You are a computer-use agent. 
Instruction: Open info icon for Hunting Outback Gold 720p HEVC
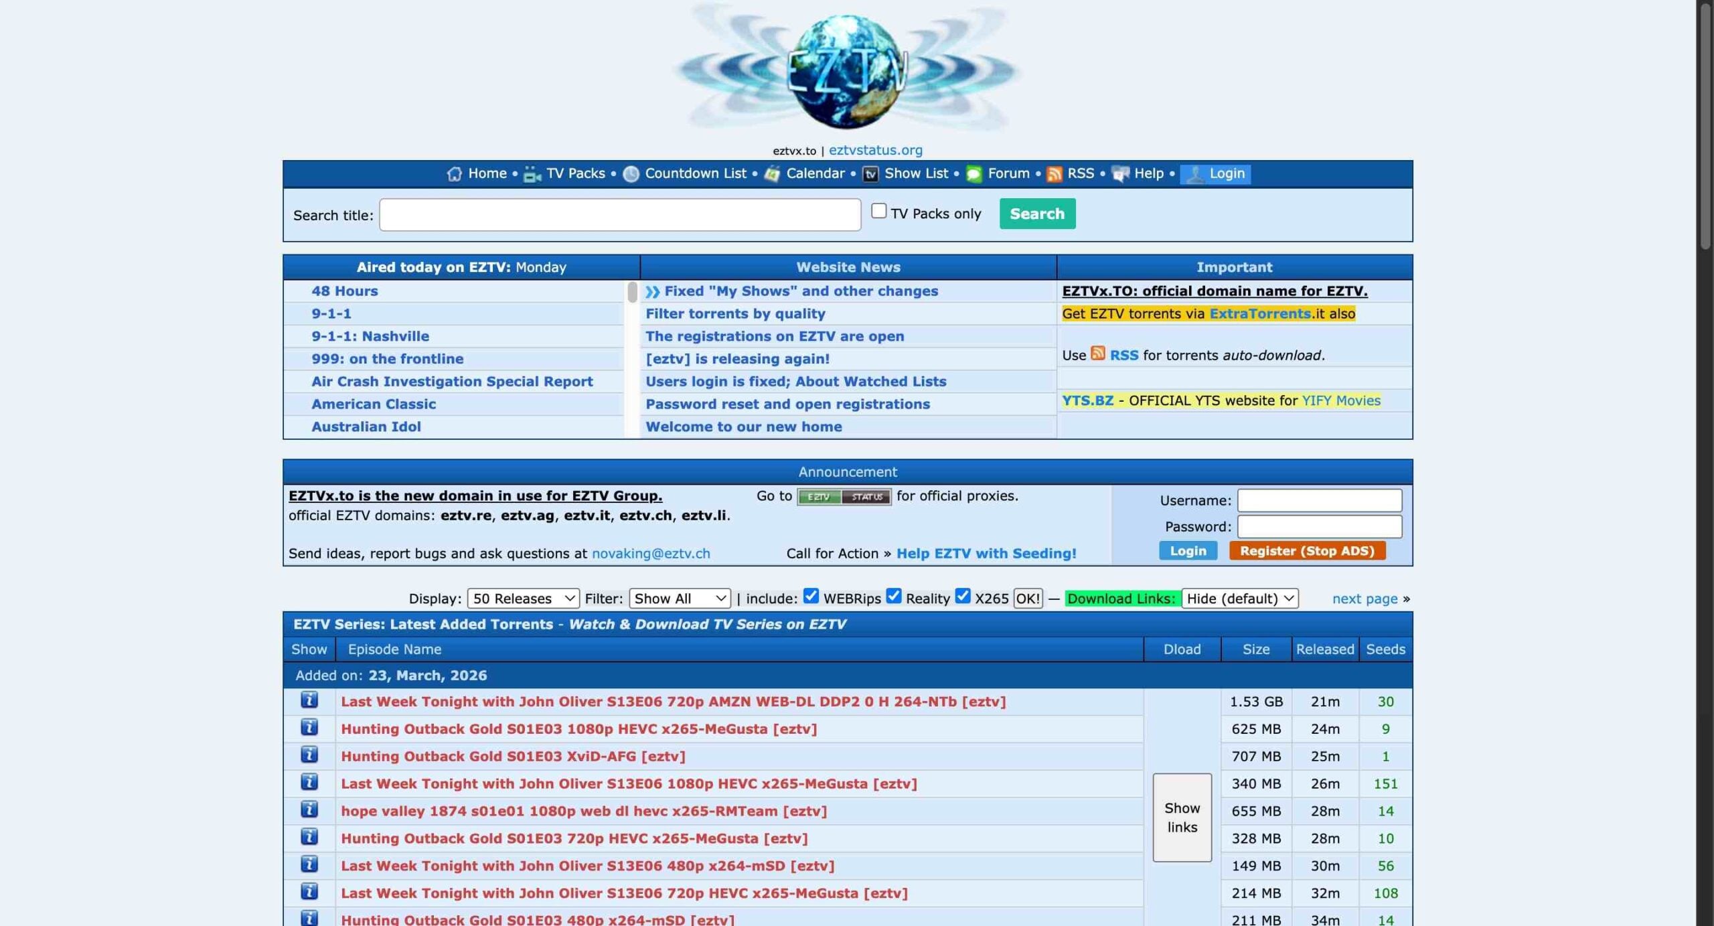tap(309, 837)
